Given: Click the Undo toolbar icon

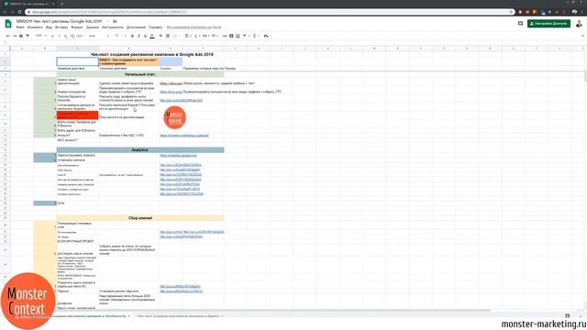Looking at the screenshot, I should point(8,36).
